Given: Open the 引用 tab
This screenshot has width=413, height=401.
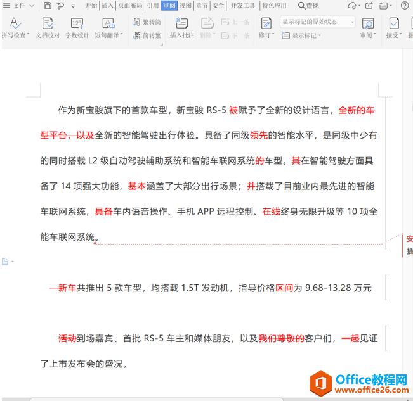Looking at the screenshot, I should coord(153,5).
